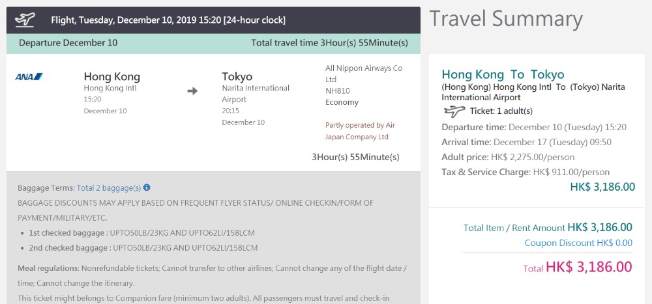Image resolution: width=652 pixels, height=304 pixels.
Task: Click the Total travel time text
Action: pos(329,43)
